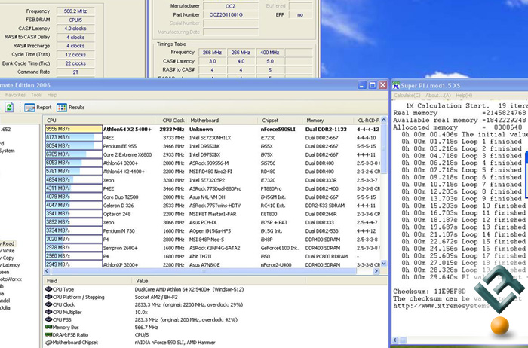
Task: Select the Celeron D 326 result row
Action: 212,206
